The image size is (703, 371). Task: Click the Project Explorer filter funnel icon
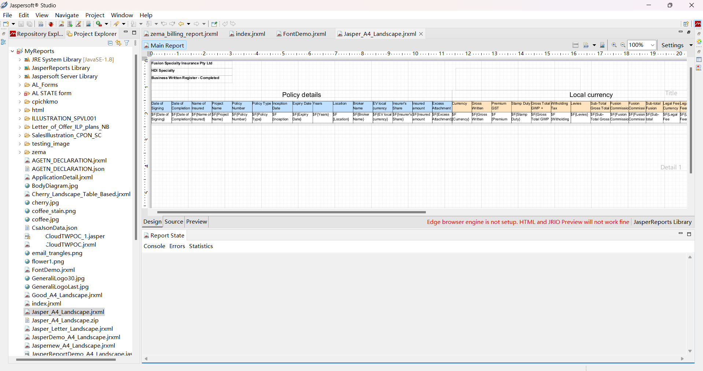tap(127, 43)
